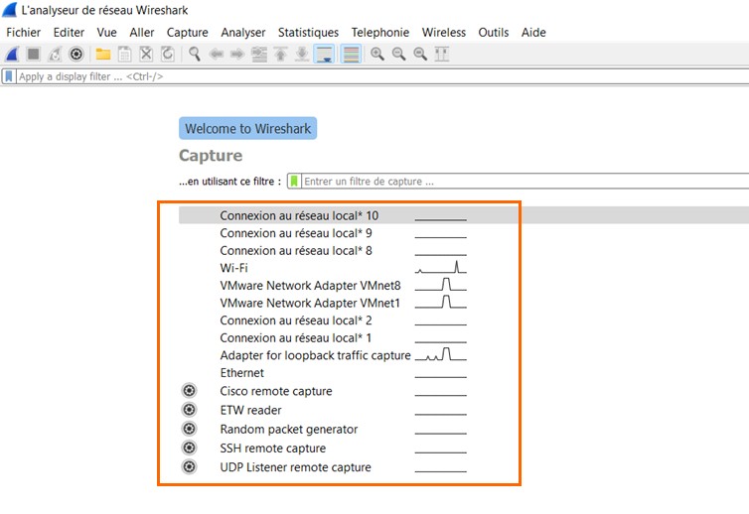Zoom in on main window text
The height and width of the screenshot is (514, 749).
377,54
